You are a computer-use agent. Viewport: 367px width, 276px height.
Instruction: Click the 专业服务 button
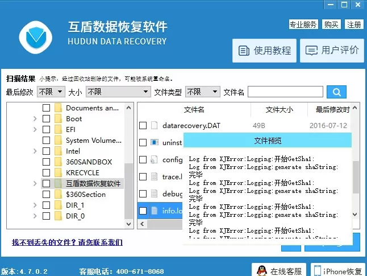pos(303,24)
